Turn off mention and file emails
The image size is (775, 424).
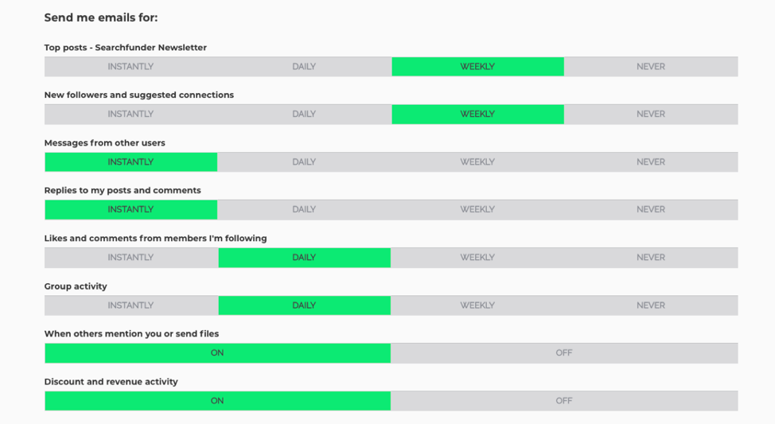pyautogui.click(x=564, y=353)
